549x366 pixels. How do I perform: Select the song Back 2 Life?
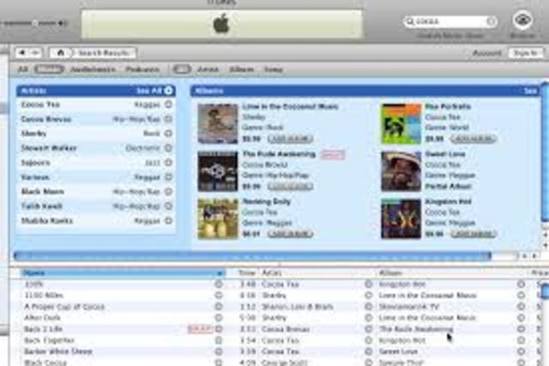(43, 329)
